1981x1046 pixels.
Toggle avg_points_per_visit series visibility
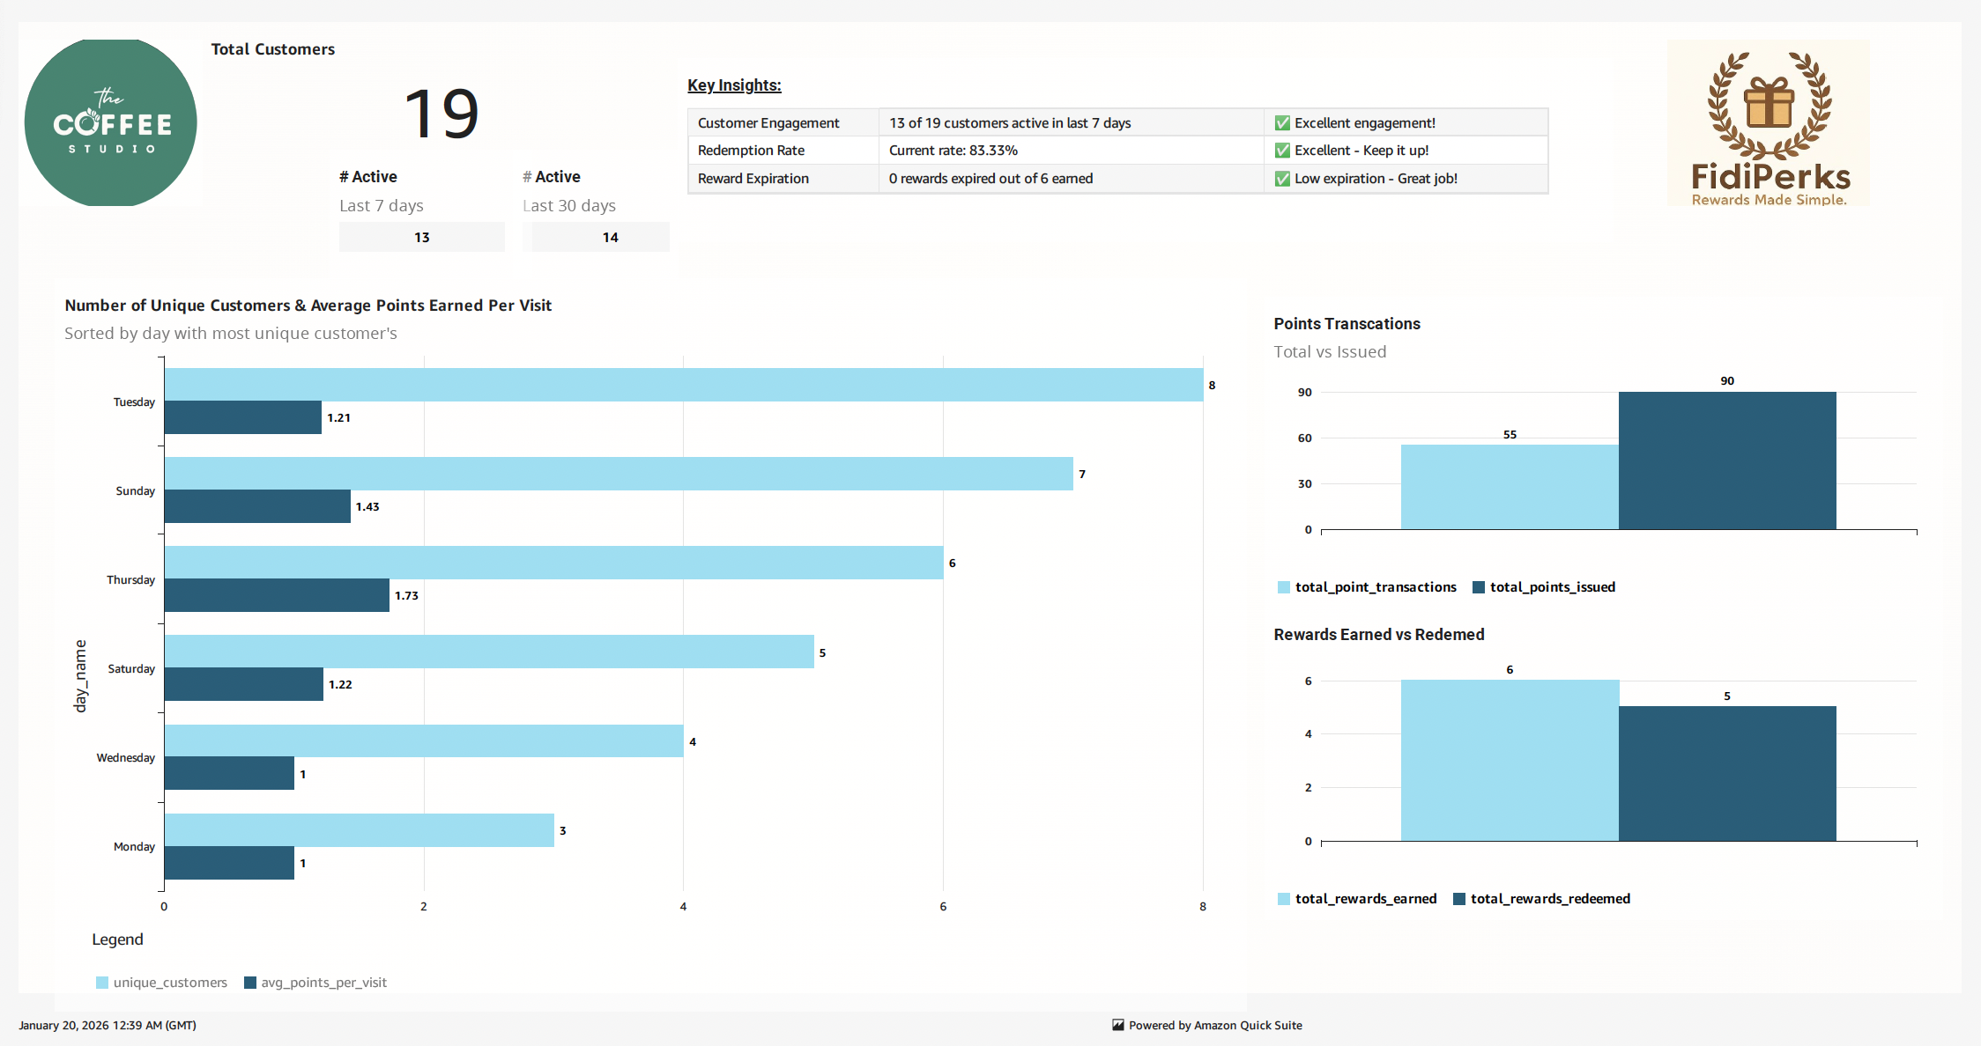click(x=249, y=982)
